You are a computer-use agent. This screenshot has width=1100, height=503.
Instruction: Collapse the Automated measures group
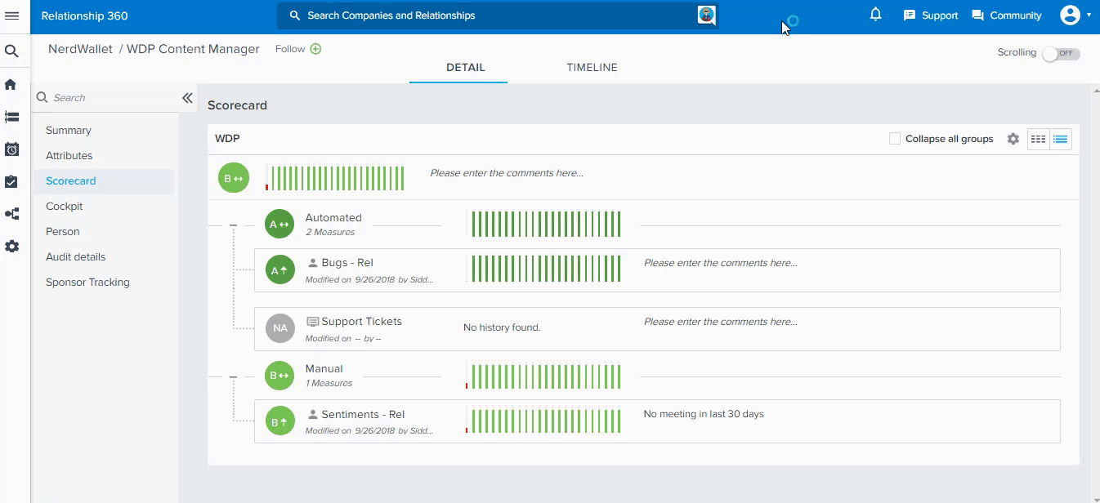tap(233, 225)
